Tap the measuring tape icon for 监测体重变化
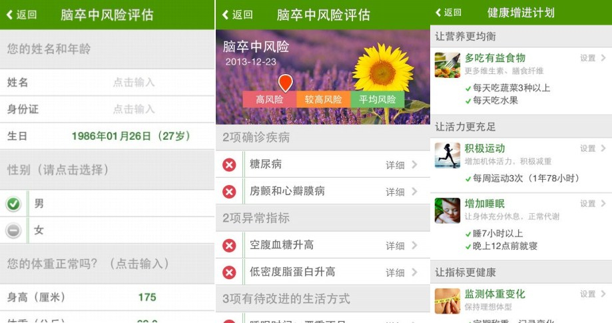The image size is (612, 323). tap(448, 301)
